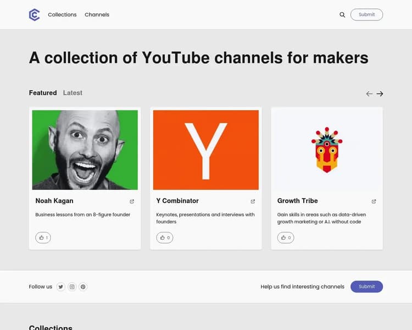Viewport: 412px width, 330px height.
Task: Click the Growth Tribe mask thumbnail
Action: point(327,150)
